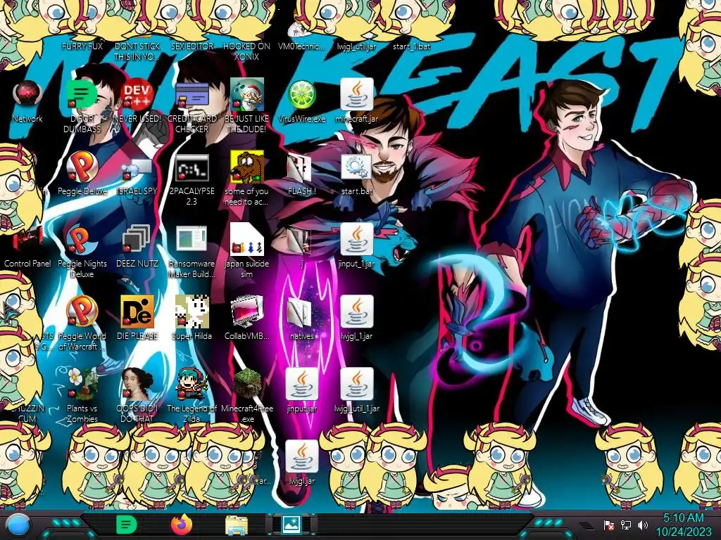
Task: Select the HOOKED ON XONIX label
Action: click(x=246, y=51)
